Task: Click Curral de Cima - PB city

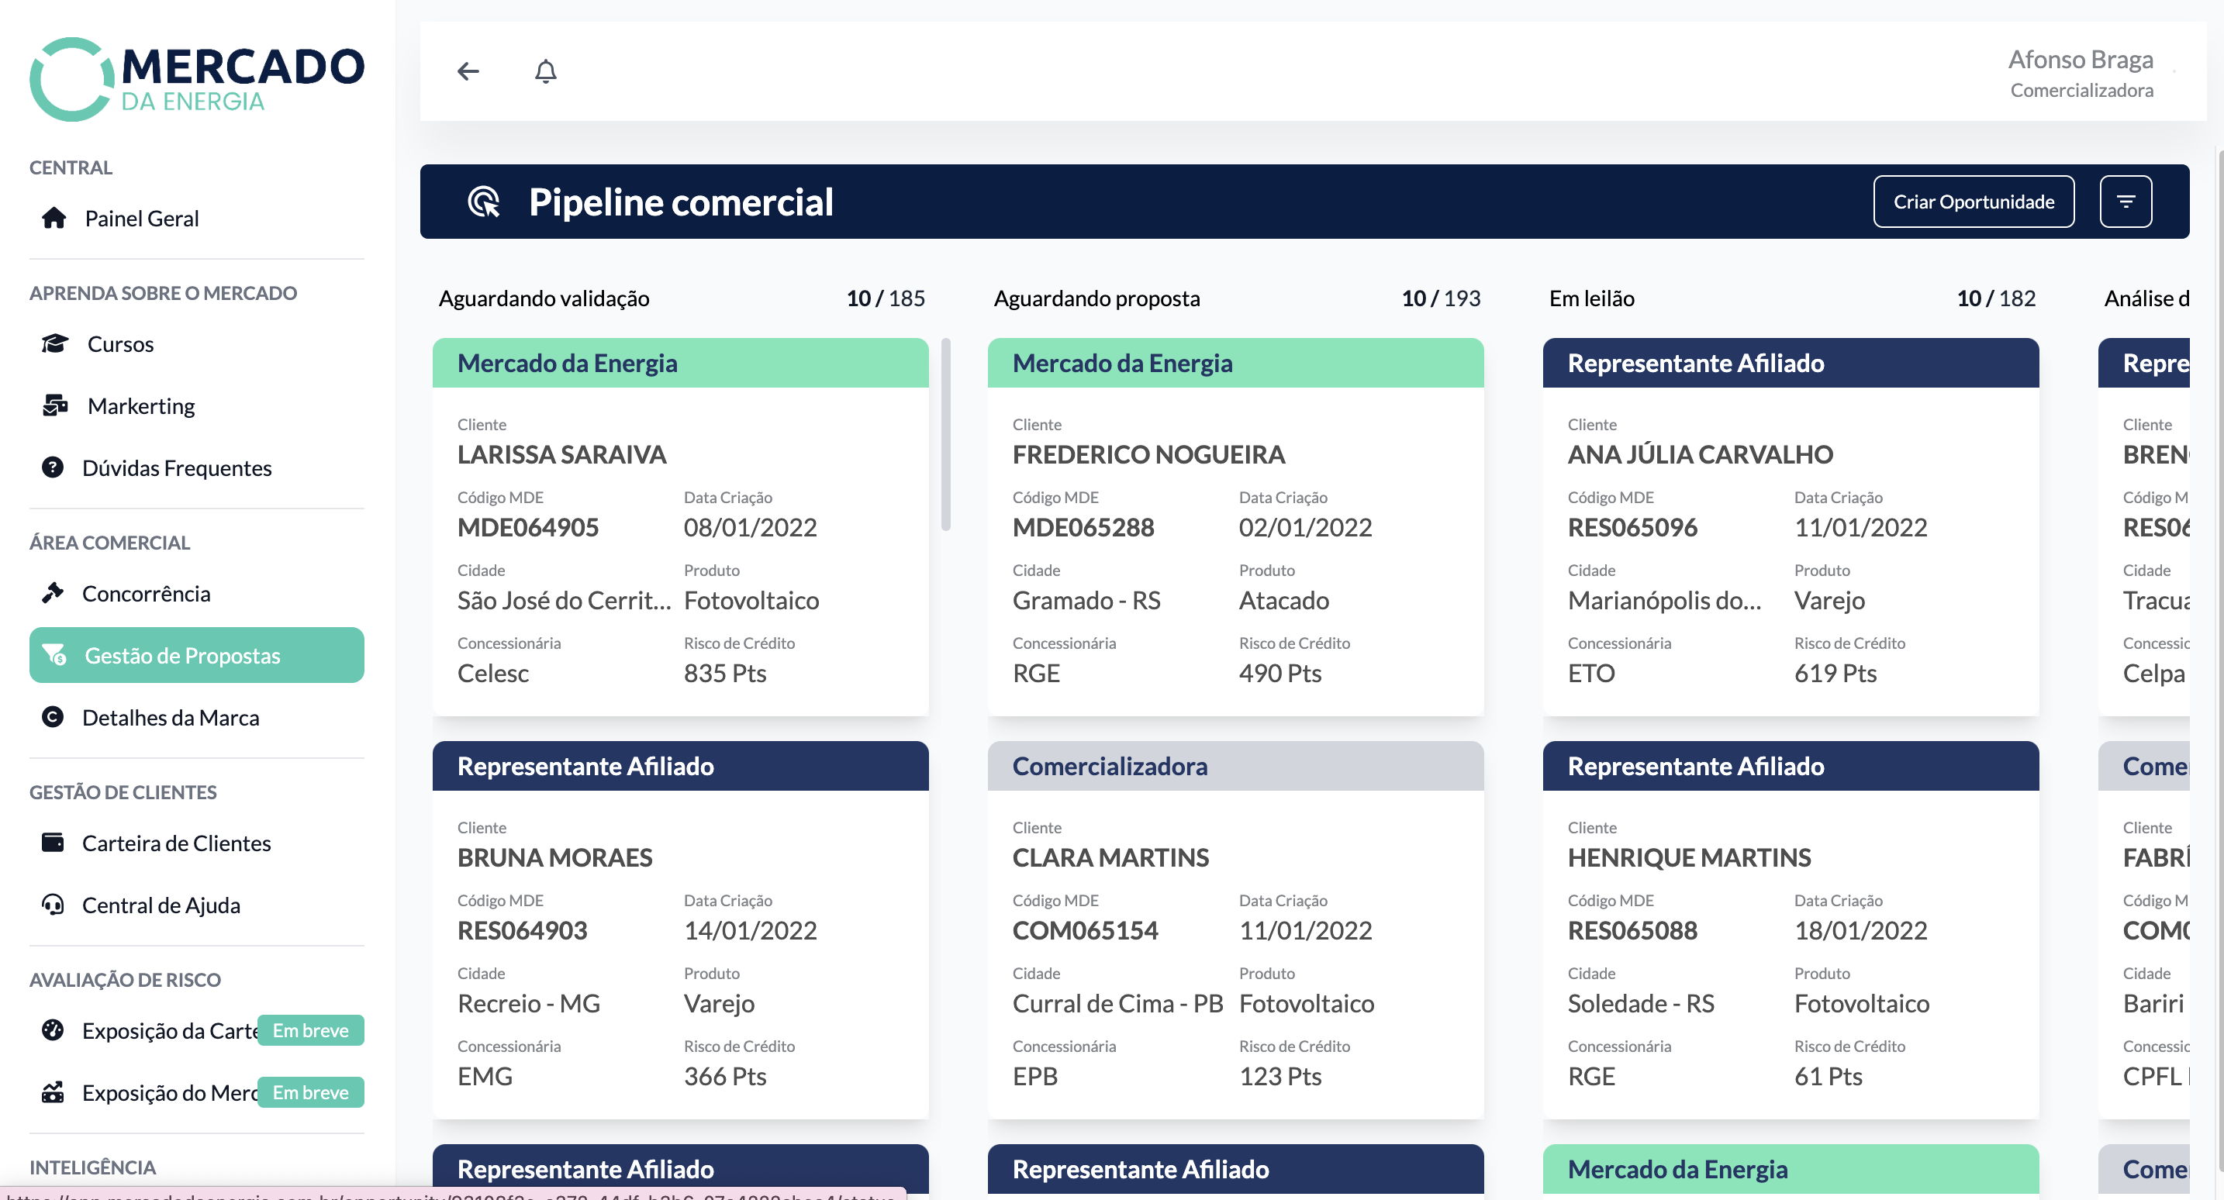Action: point(1117,1003)
